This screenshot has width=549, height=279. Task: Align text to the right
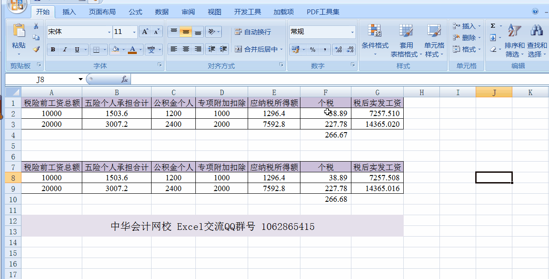click(x=198, y=49)
